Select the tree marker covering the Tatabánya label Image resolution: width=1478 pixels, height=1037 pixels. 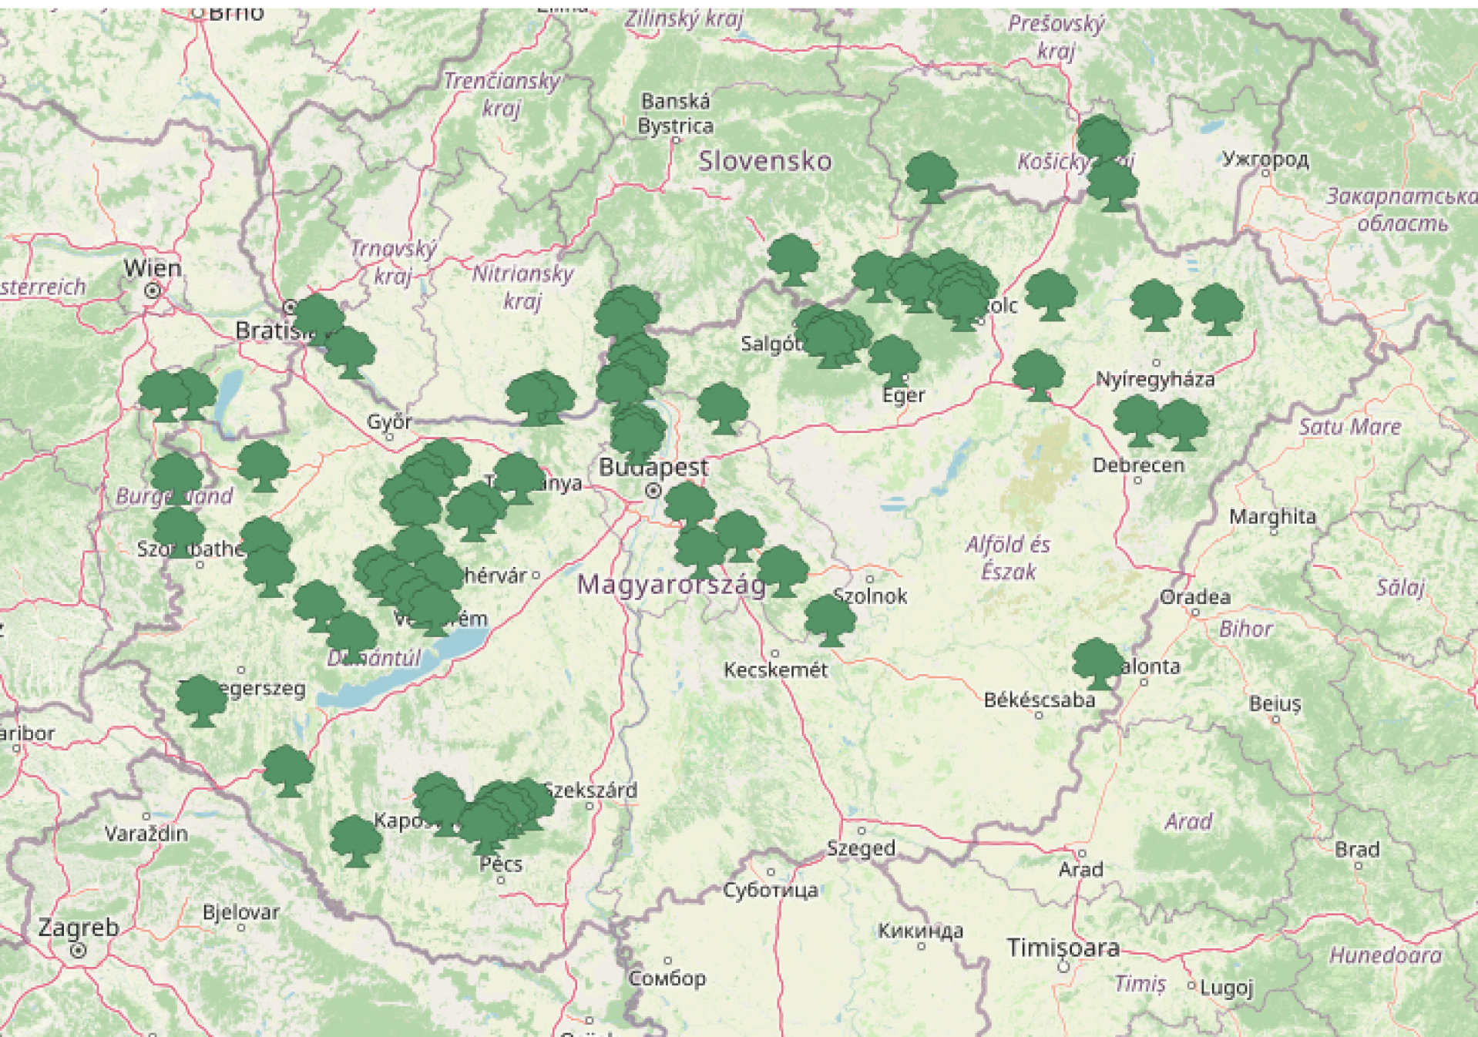pos(519,478)
